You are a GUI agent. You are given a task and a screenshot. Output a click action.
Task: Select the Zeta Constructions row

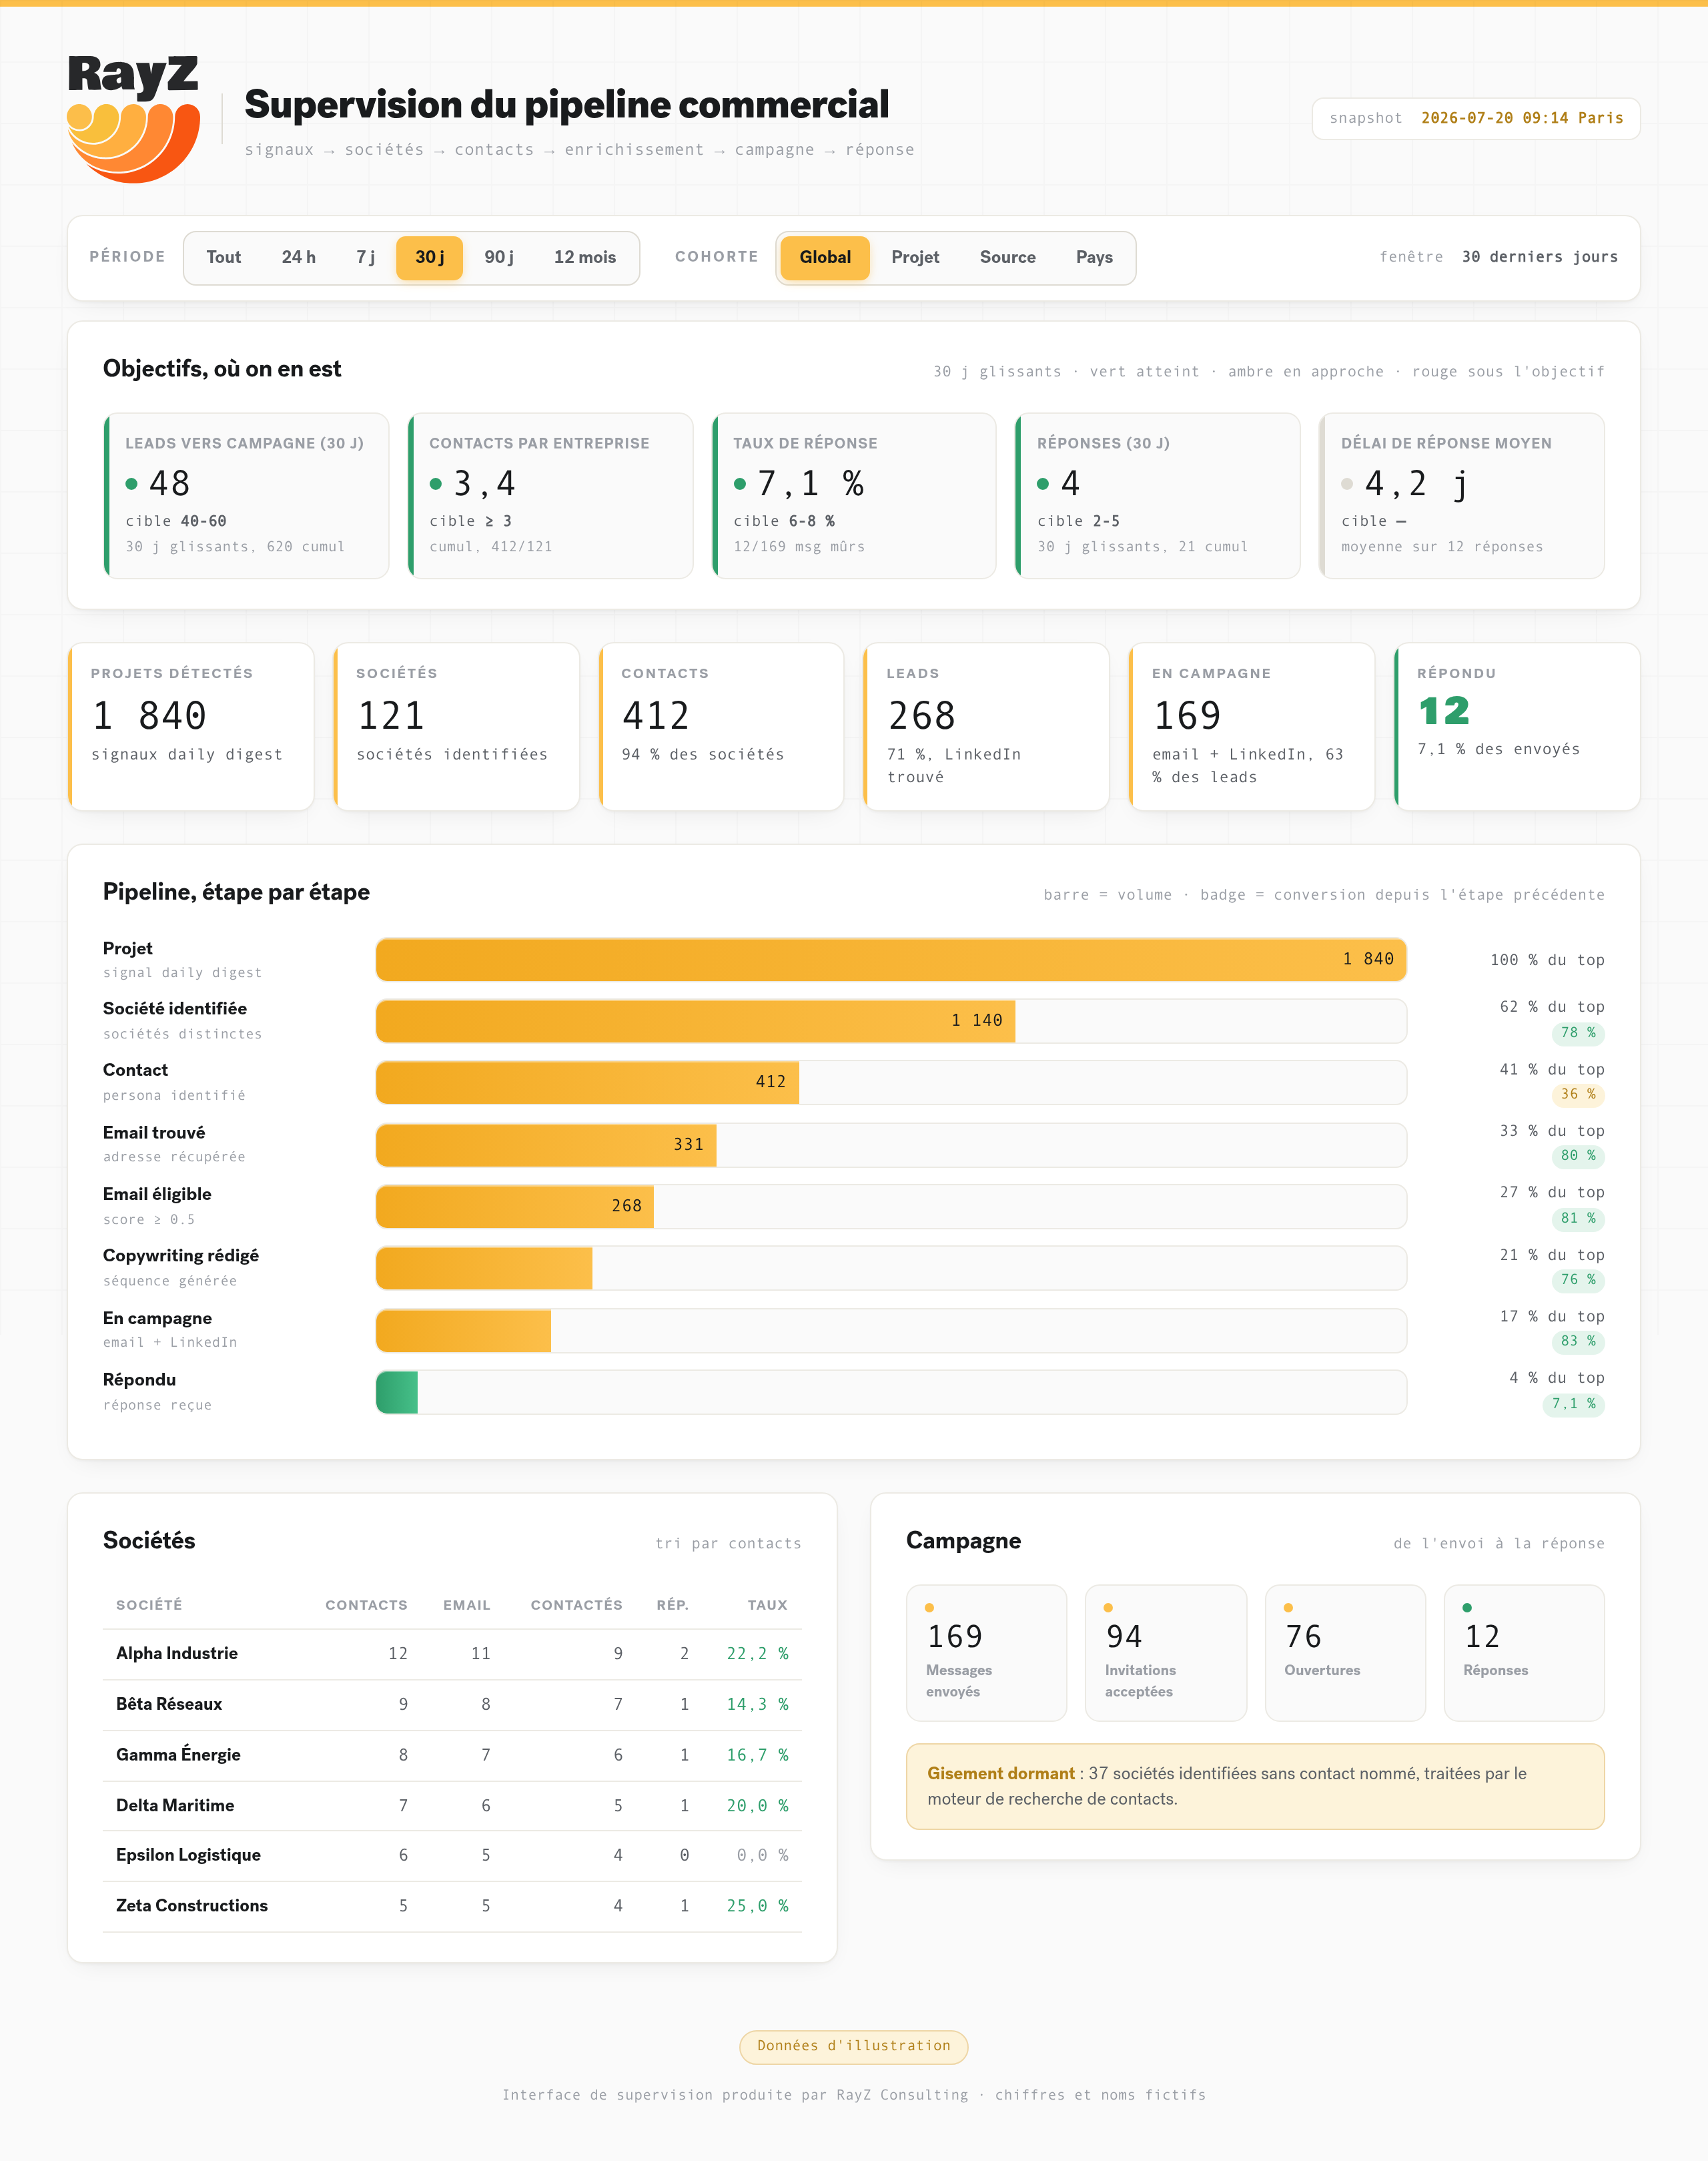pyautogui.click(x=452, y=1906)
